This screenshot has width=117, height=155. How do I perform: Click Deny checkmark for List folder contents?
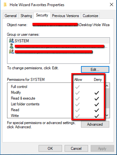click(x=97, y=104)
